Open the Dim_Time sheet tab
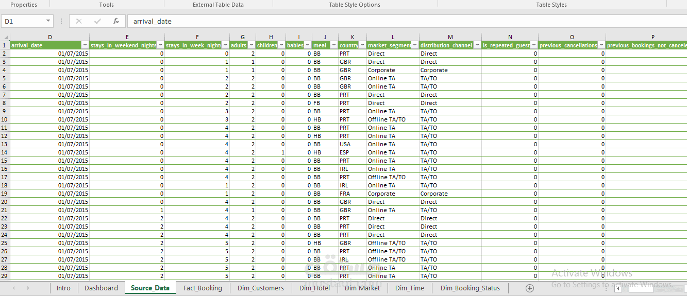Screen dimensions: 687x296 tap(410, 288)
